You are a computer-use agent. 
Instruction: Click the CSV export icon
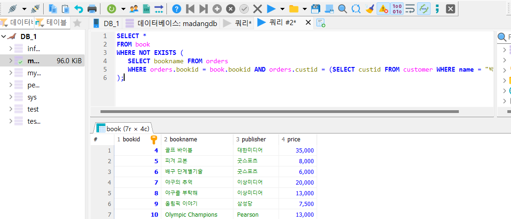pyautogui.click(x=146, y=9)
